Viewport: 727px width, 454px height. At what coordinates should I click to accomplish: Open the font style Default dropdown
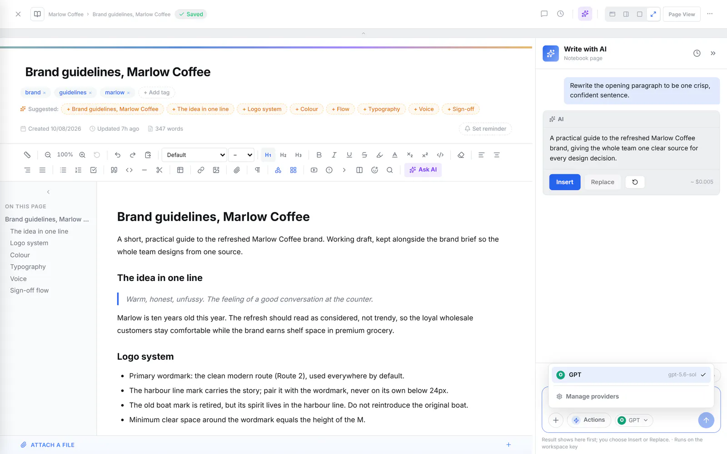194,155
